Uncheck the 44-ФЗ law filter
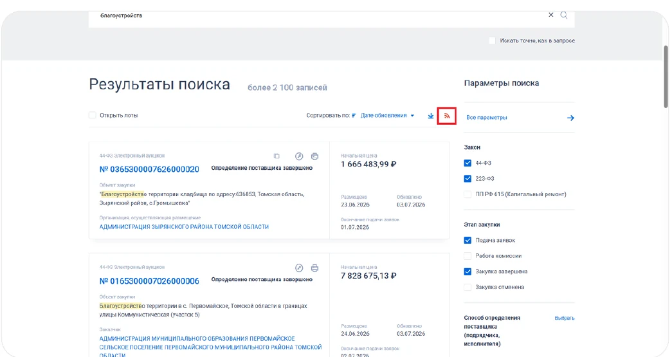Image resolution: width=672 pixels, height=357 pixels. click(x=468, y=163)
